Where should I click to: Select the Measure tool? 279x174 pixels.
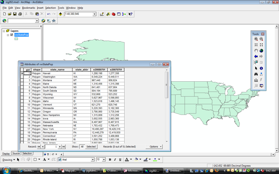click(x=256, y=80)
